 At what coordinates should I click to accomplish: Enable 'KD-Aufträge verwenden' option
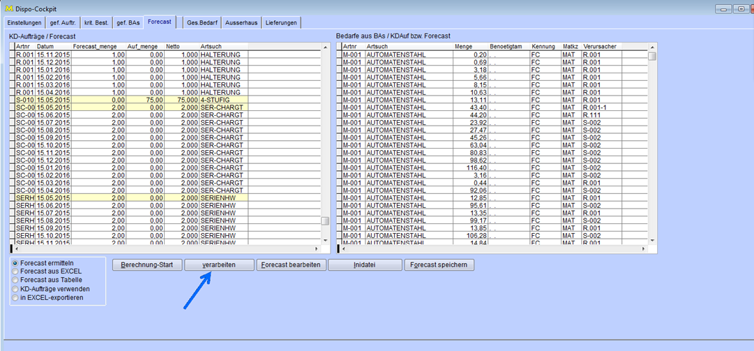coord(16,288)
